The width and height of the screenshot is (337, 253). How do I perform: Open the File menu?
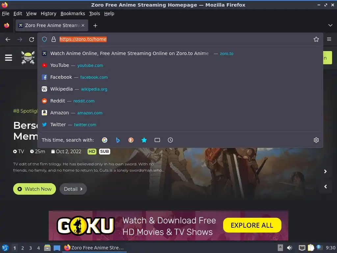[x=6, y=14]
